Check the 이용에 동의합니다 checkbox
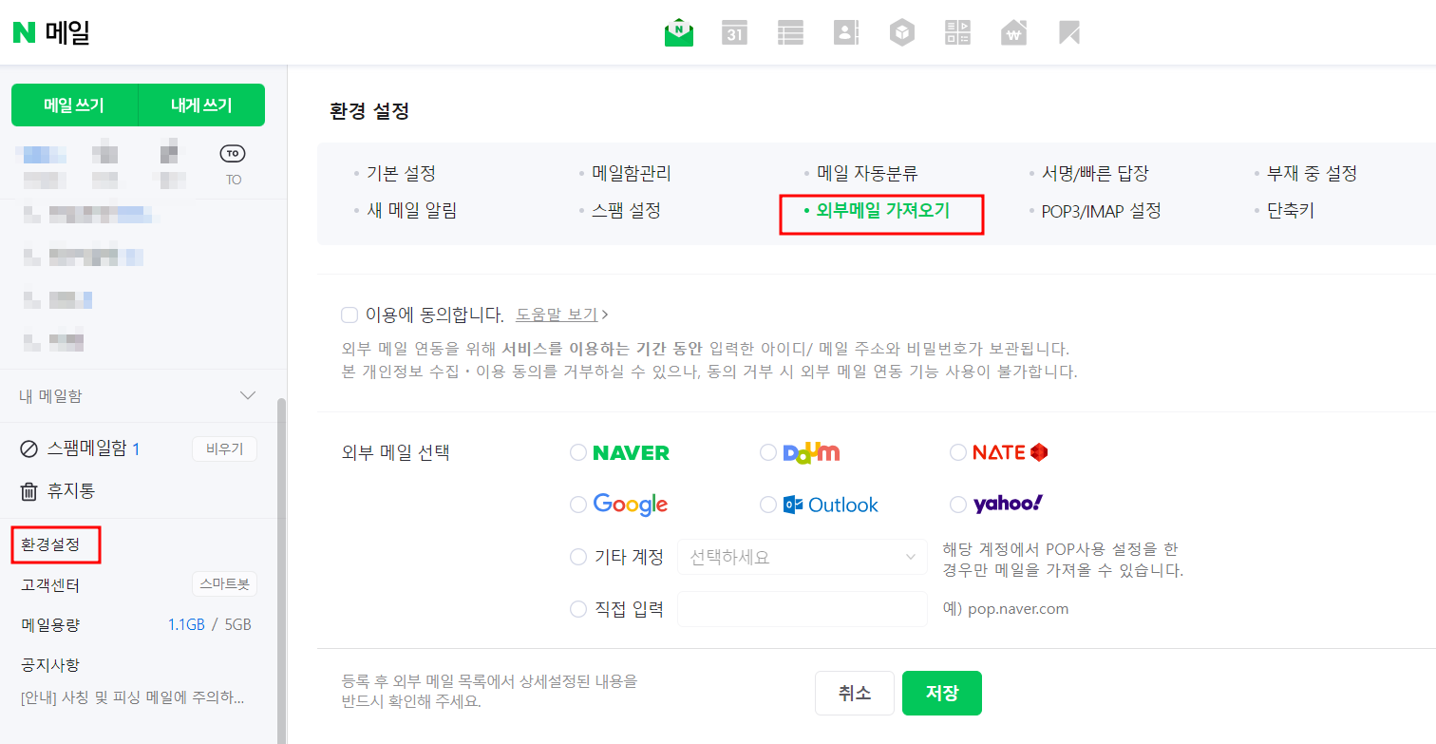The height and width of the screenshot is (744, 1436). [x=349, y=315]
